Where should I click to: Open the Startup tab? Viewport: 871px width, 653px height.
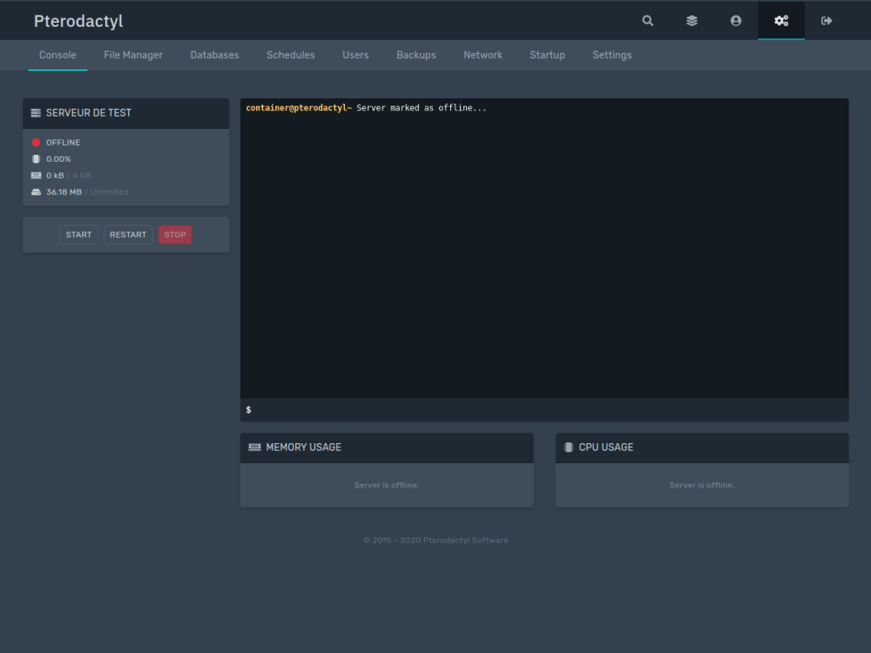(547, 54)
